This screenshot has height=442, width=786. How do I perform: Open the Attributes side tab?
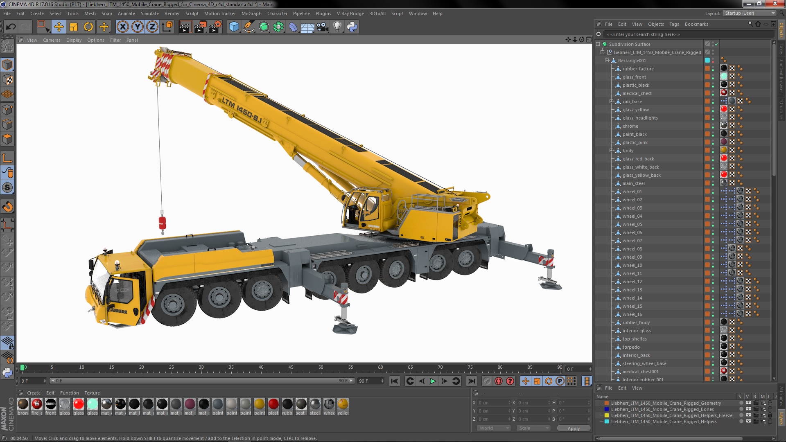pos(781,396)
